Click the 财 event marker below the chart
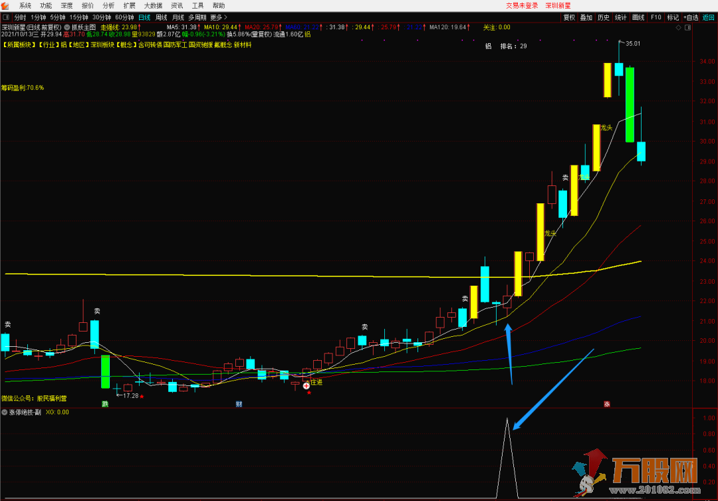This screenshot has height=501, width=718. pyautogui.click(x=239, y=404)
